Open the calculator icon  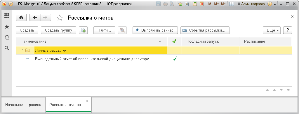pos(195,4)
